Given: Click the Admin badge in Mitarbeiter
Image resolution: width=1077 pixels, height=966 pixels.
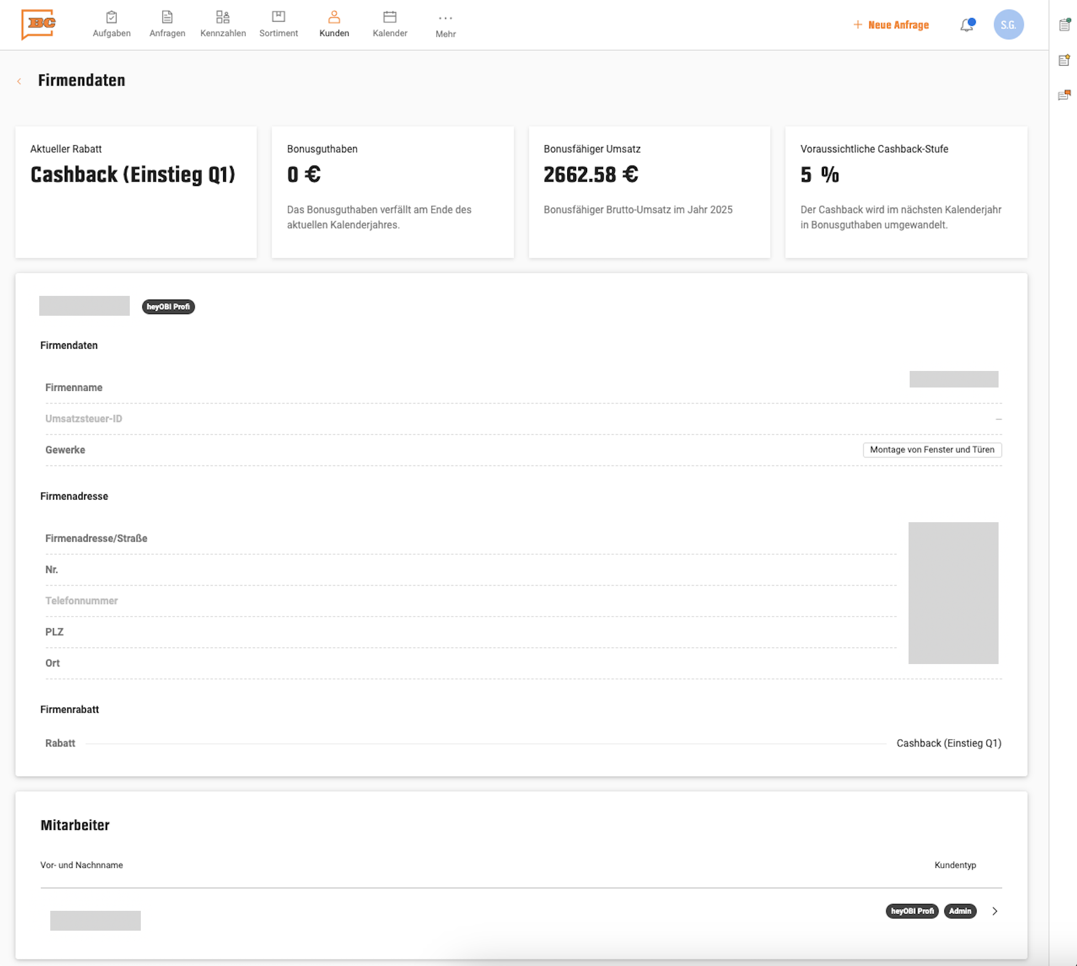Looking at the screenshot, I should coord(960,911).
